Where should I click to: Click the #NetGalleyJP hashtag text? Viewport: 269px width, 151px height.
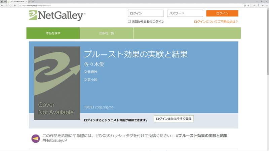coord(55,140)
